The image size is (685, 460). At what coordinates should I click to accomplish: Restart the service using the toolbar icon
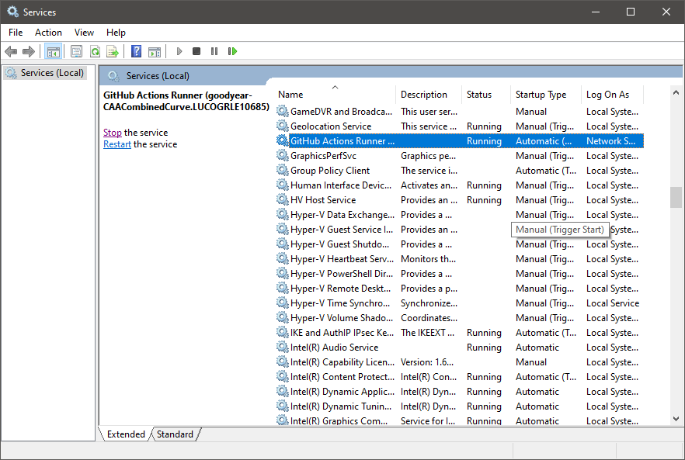pyautogui.click(x=233, y=51)
